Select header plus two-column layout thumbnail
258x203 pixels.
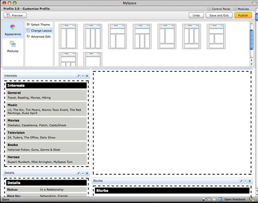117,36
